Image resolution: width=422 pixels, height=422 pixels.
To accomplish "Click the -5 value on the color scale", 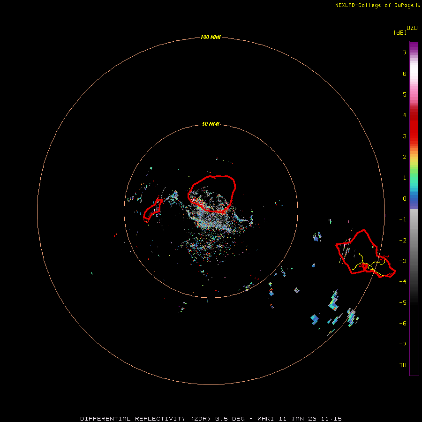I will [403, 303].
